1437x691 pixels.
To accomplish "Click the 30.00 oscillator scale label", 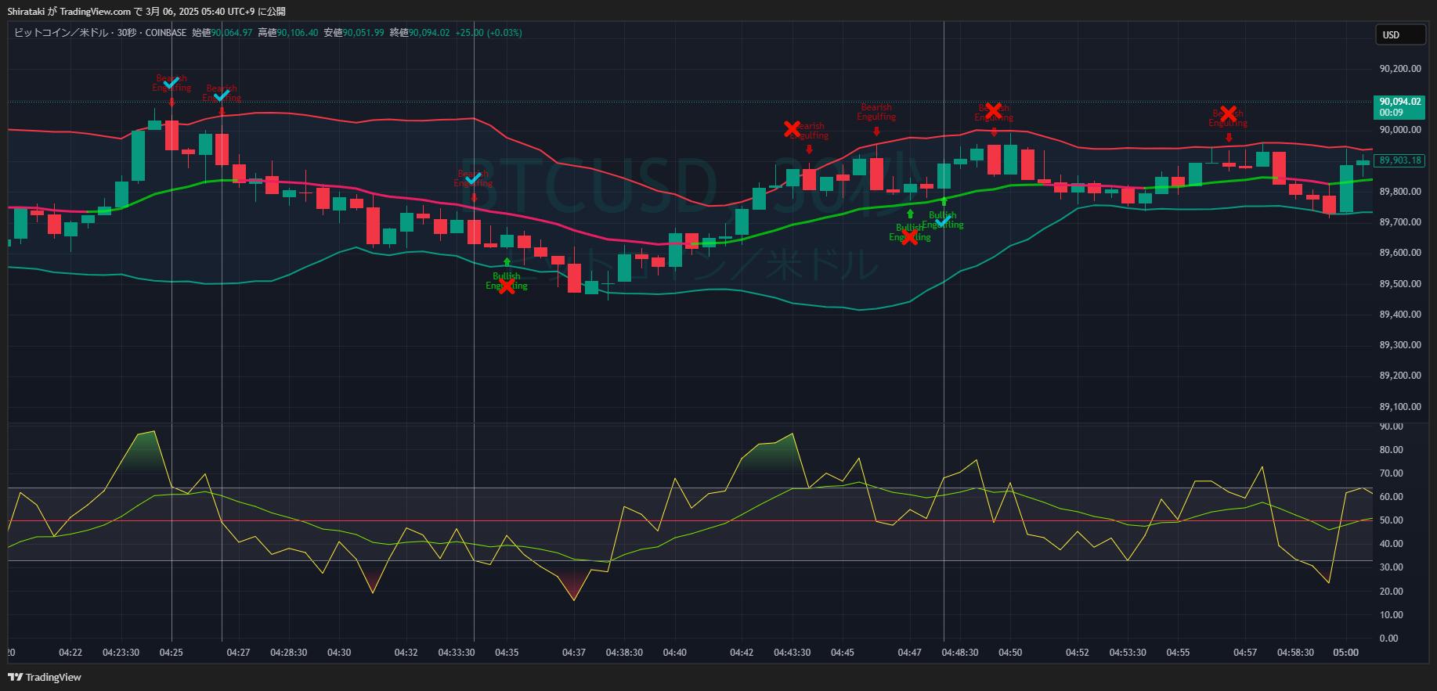I will (1392, 567).
